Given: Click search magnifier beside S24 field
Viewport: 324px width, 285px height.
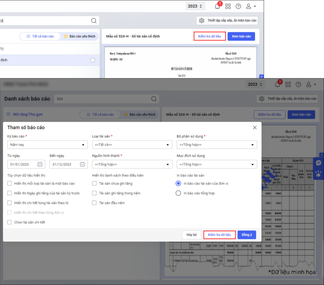Looking at the screenshot, I should pyautogui.click(x=154, y=99).
